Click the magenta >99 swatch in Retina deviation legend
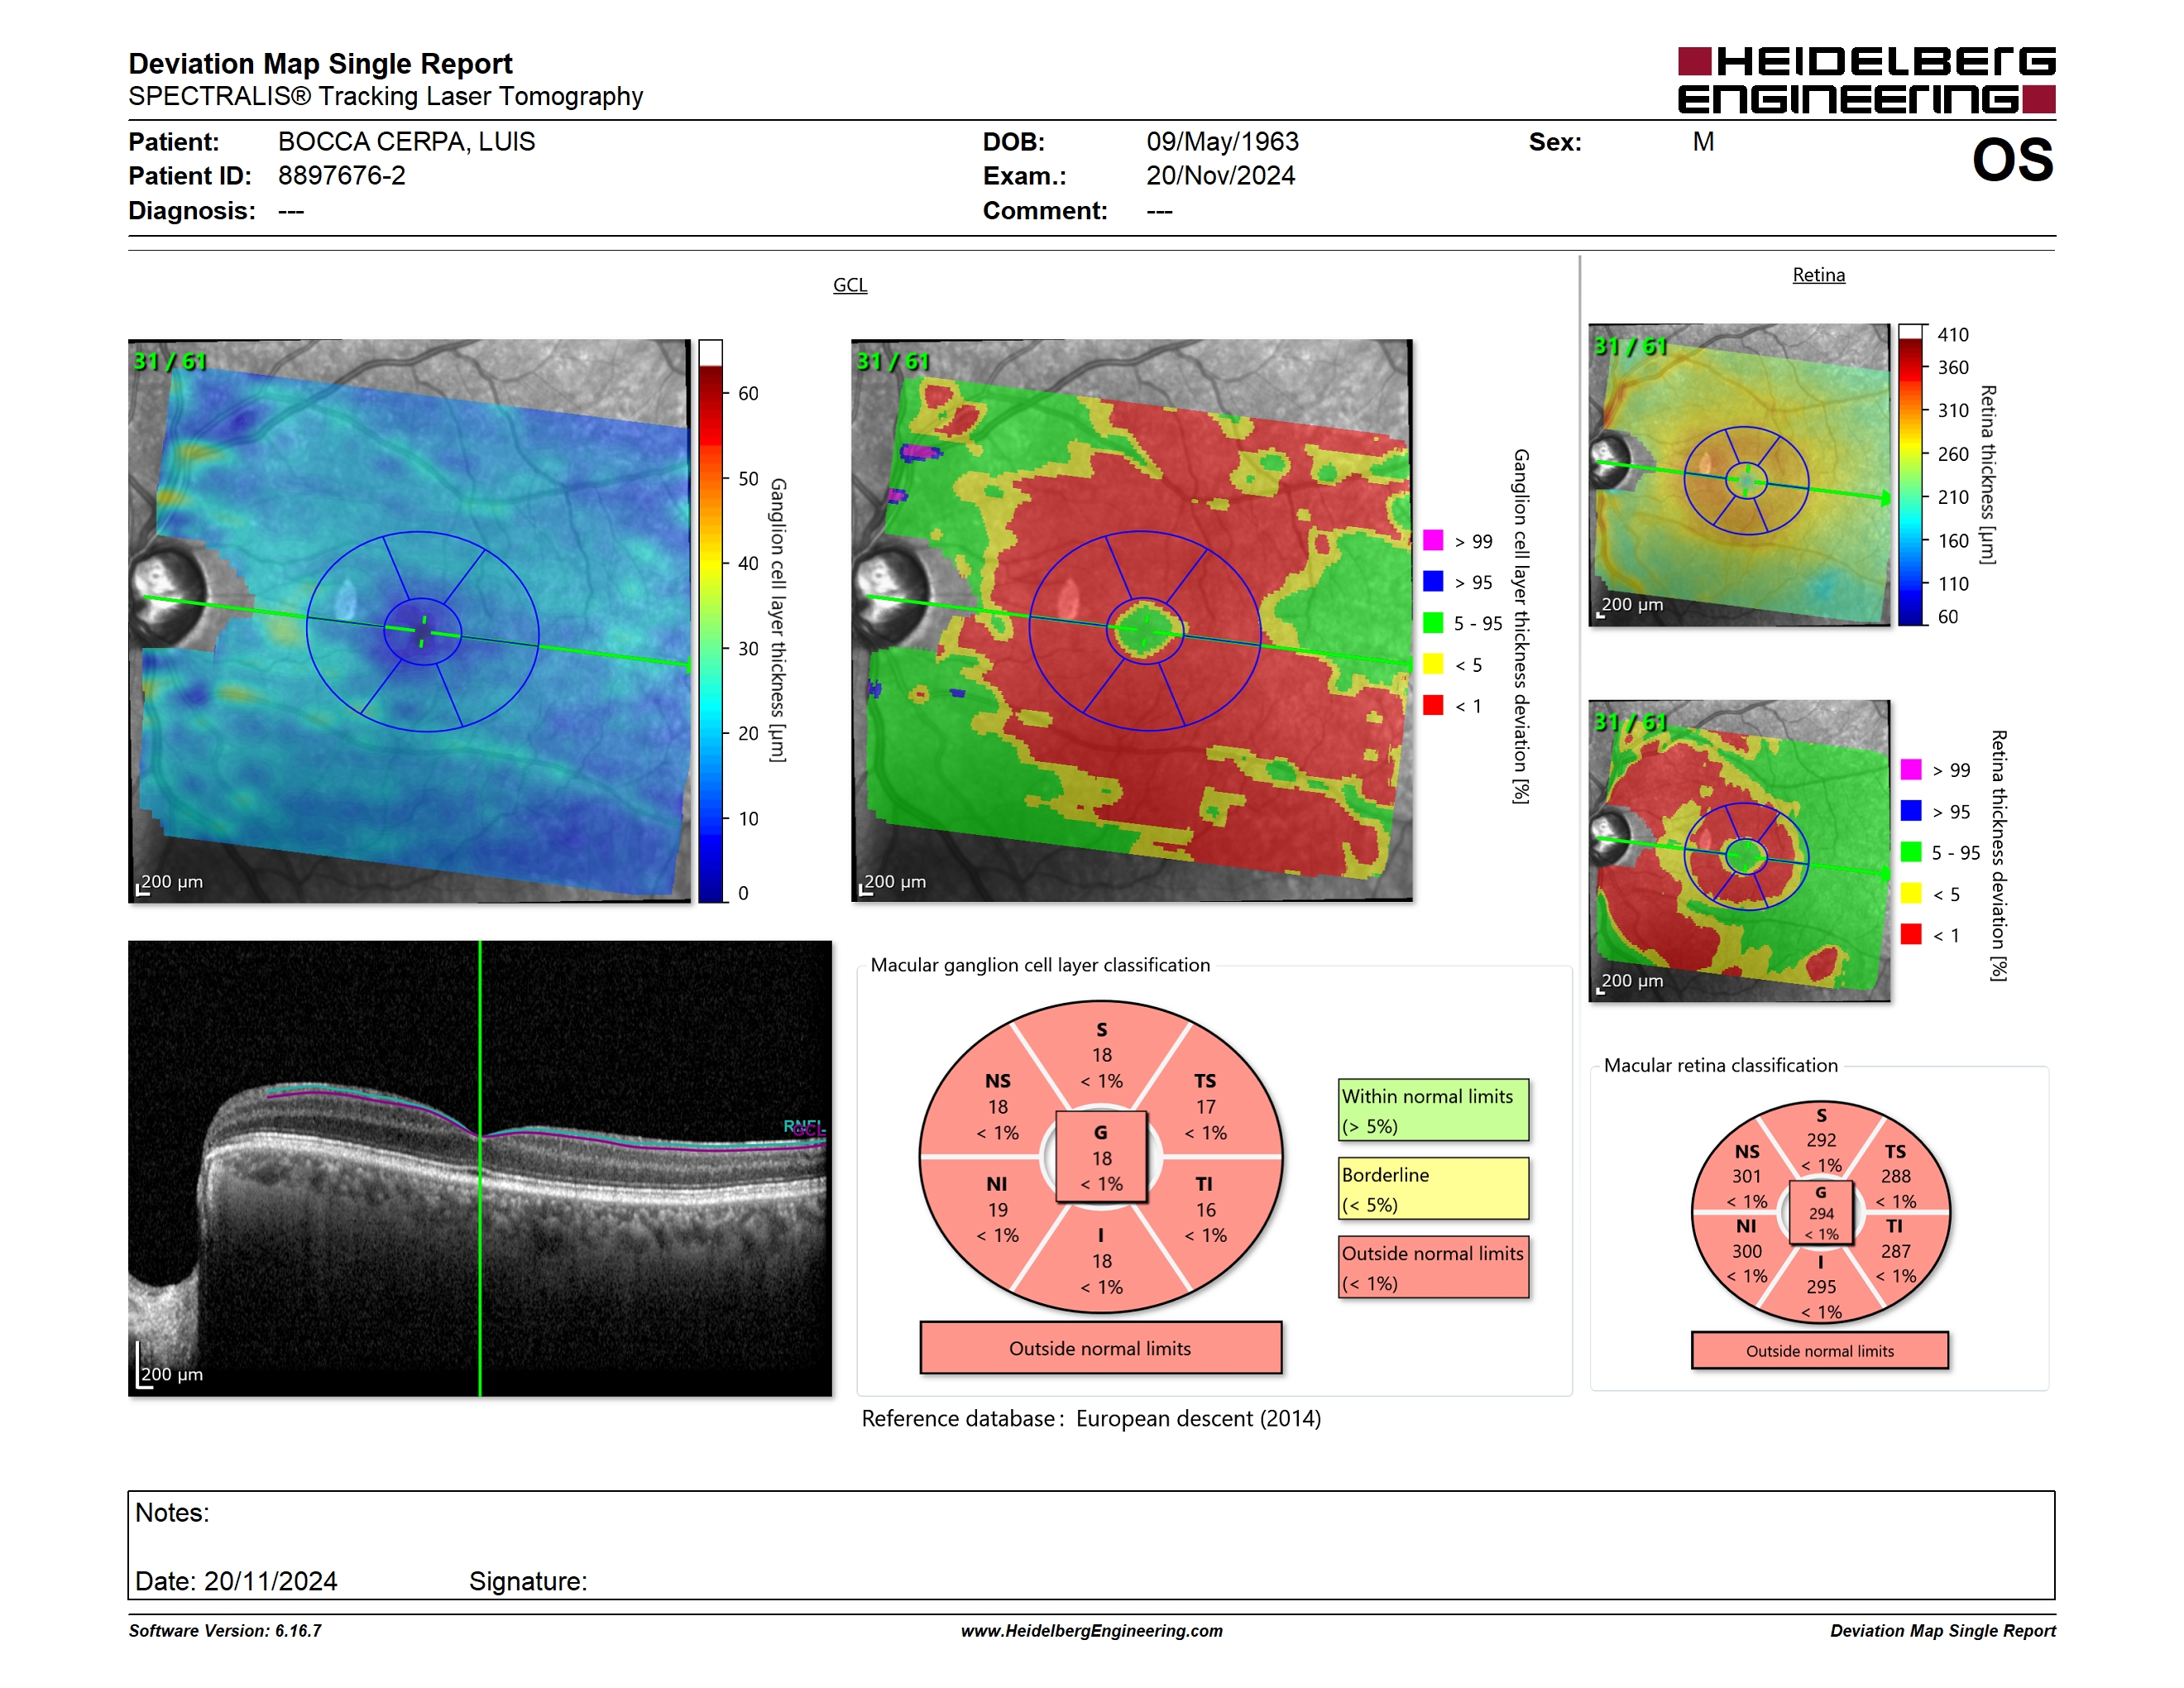 point(1911,769)
